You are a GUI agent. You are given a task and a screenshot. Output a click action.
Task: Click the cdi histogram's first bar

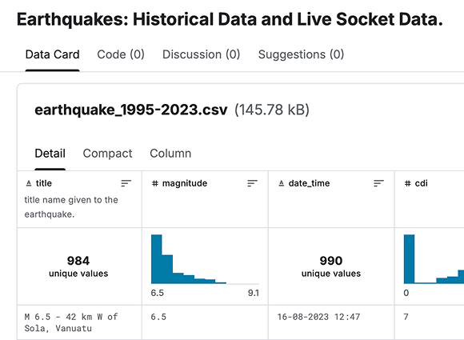pos(410,259)
